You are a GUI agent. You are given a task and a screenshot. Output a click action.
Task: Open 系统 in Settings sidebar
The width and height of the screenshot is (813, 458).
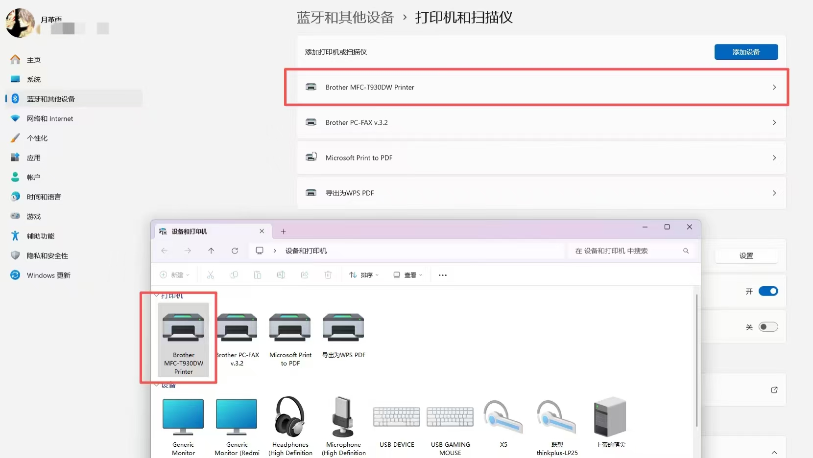tap(74, 79)
